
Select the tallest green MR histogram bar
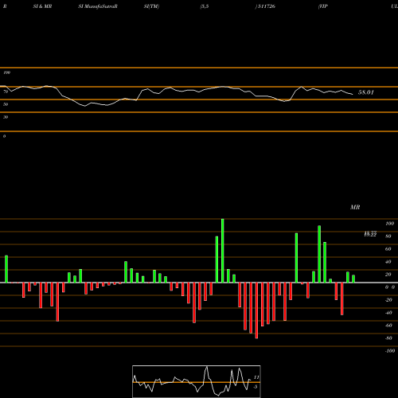pyautogui.click(x=222, y=251)
